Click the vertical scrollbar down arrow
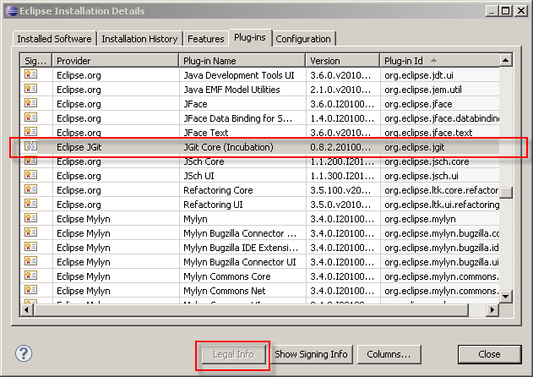This screenshot has height=377, width=533. [505, 297]
